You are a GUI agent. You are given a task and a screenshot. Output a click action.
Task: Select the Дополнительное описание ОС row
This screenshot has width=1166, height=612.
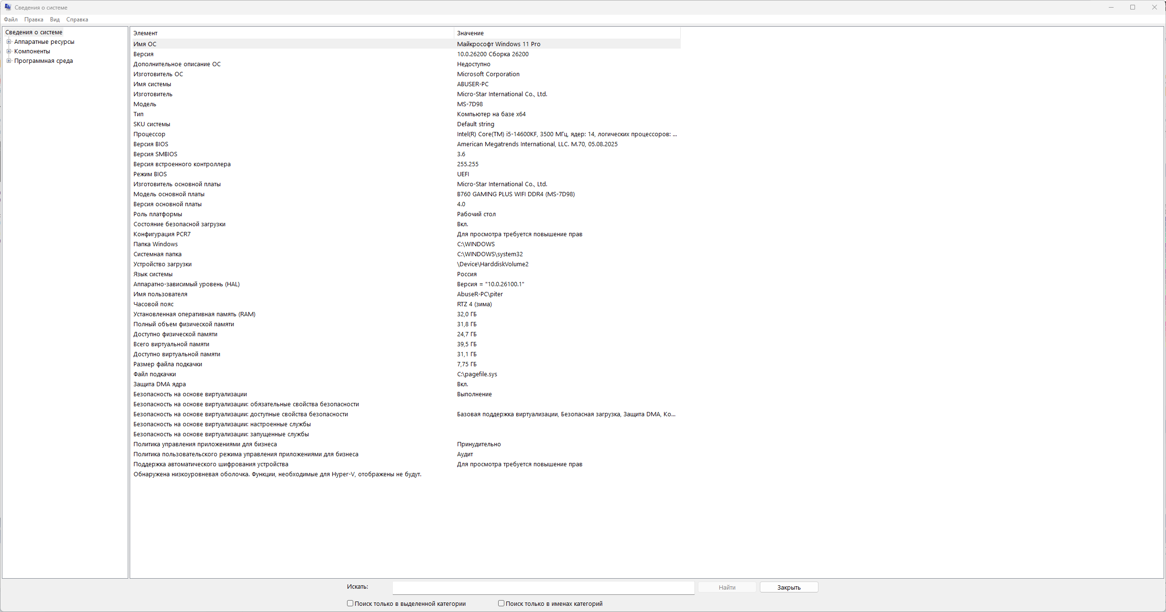coord(406,64)
